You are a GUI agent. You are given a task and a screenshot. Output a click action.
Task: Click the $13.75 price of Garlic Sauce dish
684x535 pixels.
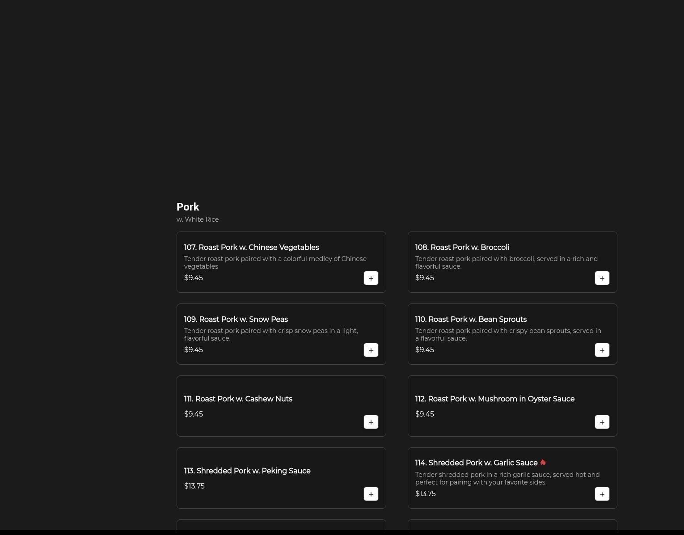pyautogui.click(x=426, y=494)
